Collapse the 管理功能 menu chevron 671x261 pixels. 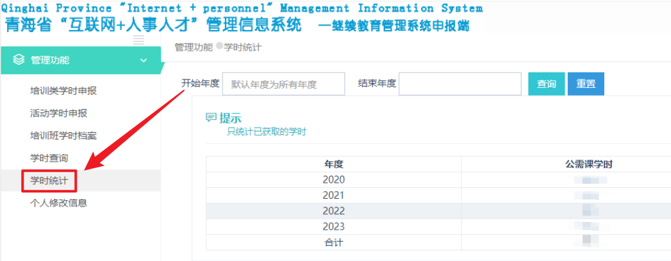pyautogui.click(x=144, y=60)
